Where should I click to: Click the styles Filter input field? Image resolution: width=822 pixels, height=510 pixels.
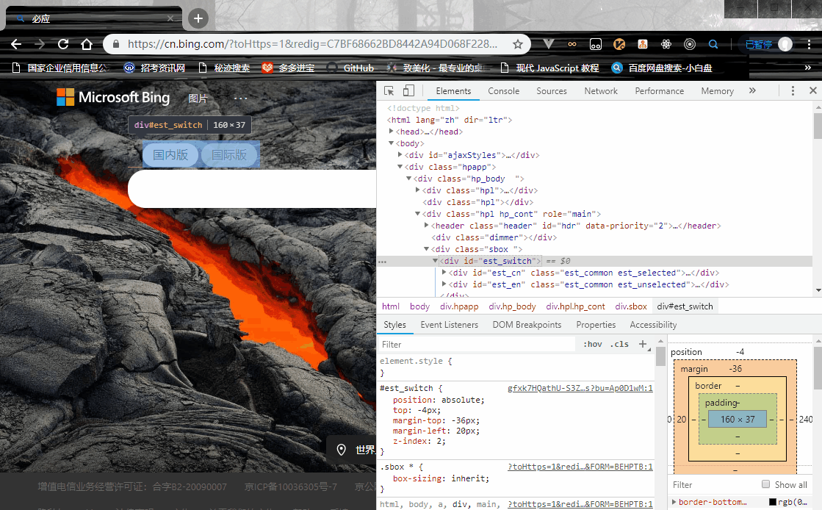pyautogui.click(x=477, y=344)
